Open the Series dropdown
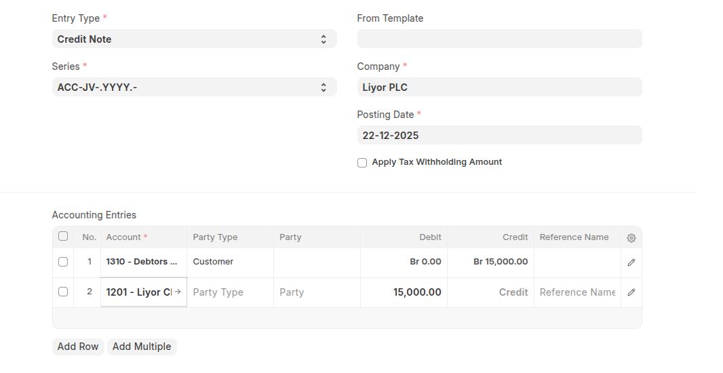The width and height of the screenshot is (723, 373). 194,87
